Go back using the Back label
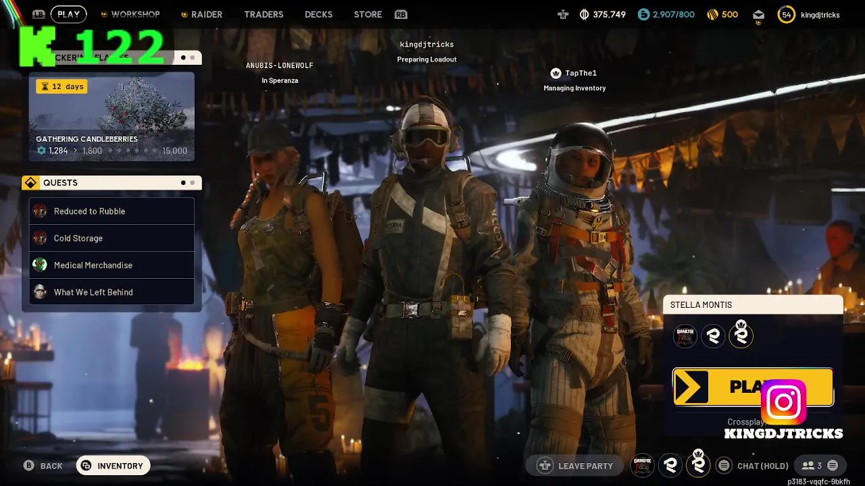This screenshot has height=486, width=865. point(51,466)
